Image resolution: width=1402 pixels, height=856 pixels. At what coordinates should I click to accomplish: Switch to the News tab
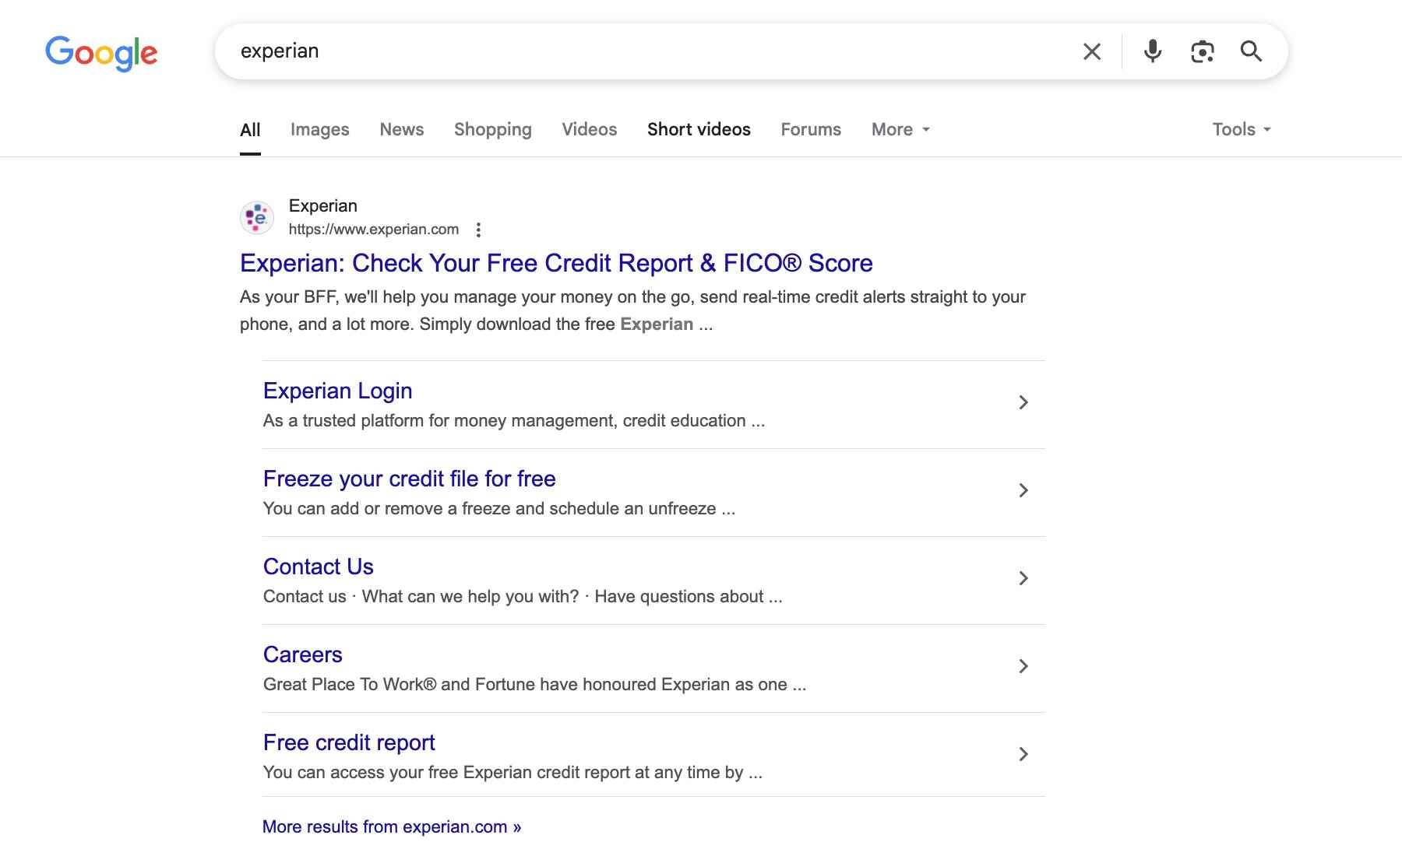(x=402, y=130)
